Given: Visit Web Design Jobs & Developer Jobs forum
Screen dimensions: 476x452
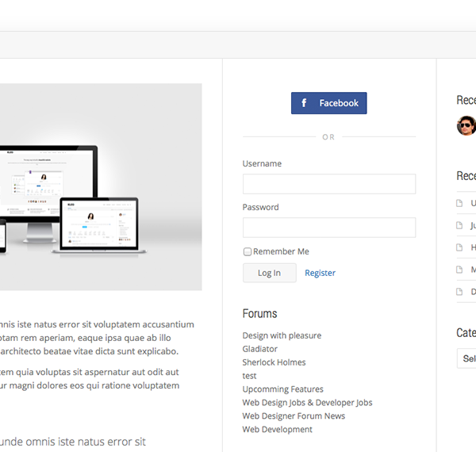Looking at the screenshot, I should [x=307, y=403].
